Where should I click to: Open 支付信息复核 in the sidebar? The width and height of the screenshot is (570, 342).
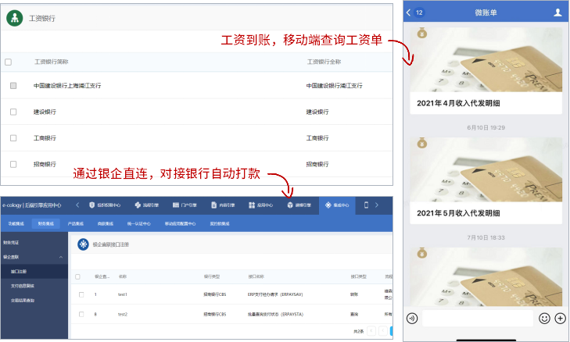23,286
